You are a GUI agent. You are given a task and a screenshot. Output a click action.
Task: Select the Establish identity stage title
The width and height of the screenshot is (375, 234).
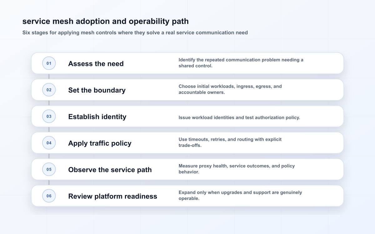click(x=97, y=117)
